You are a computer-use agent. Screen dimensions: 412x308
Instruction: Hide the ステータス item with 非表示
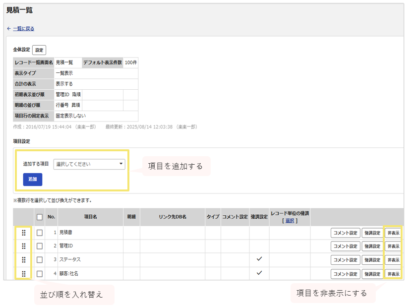[x=393, y=260]
